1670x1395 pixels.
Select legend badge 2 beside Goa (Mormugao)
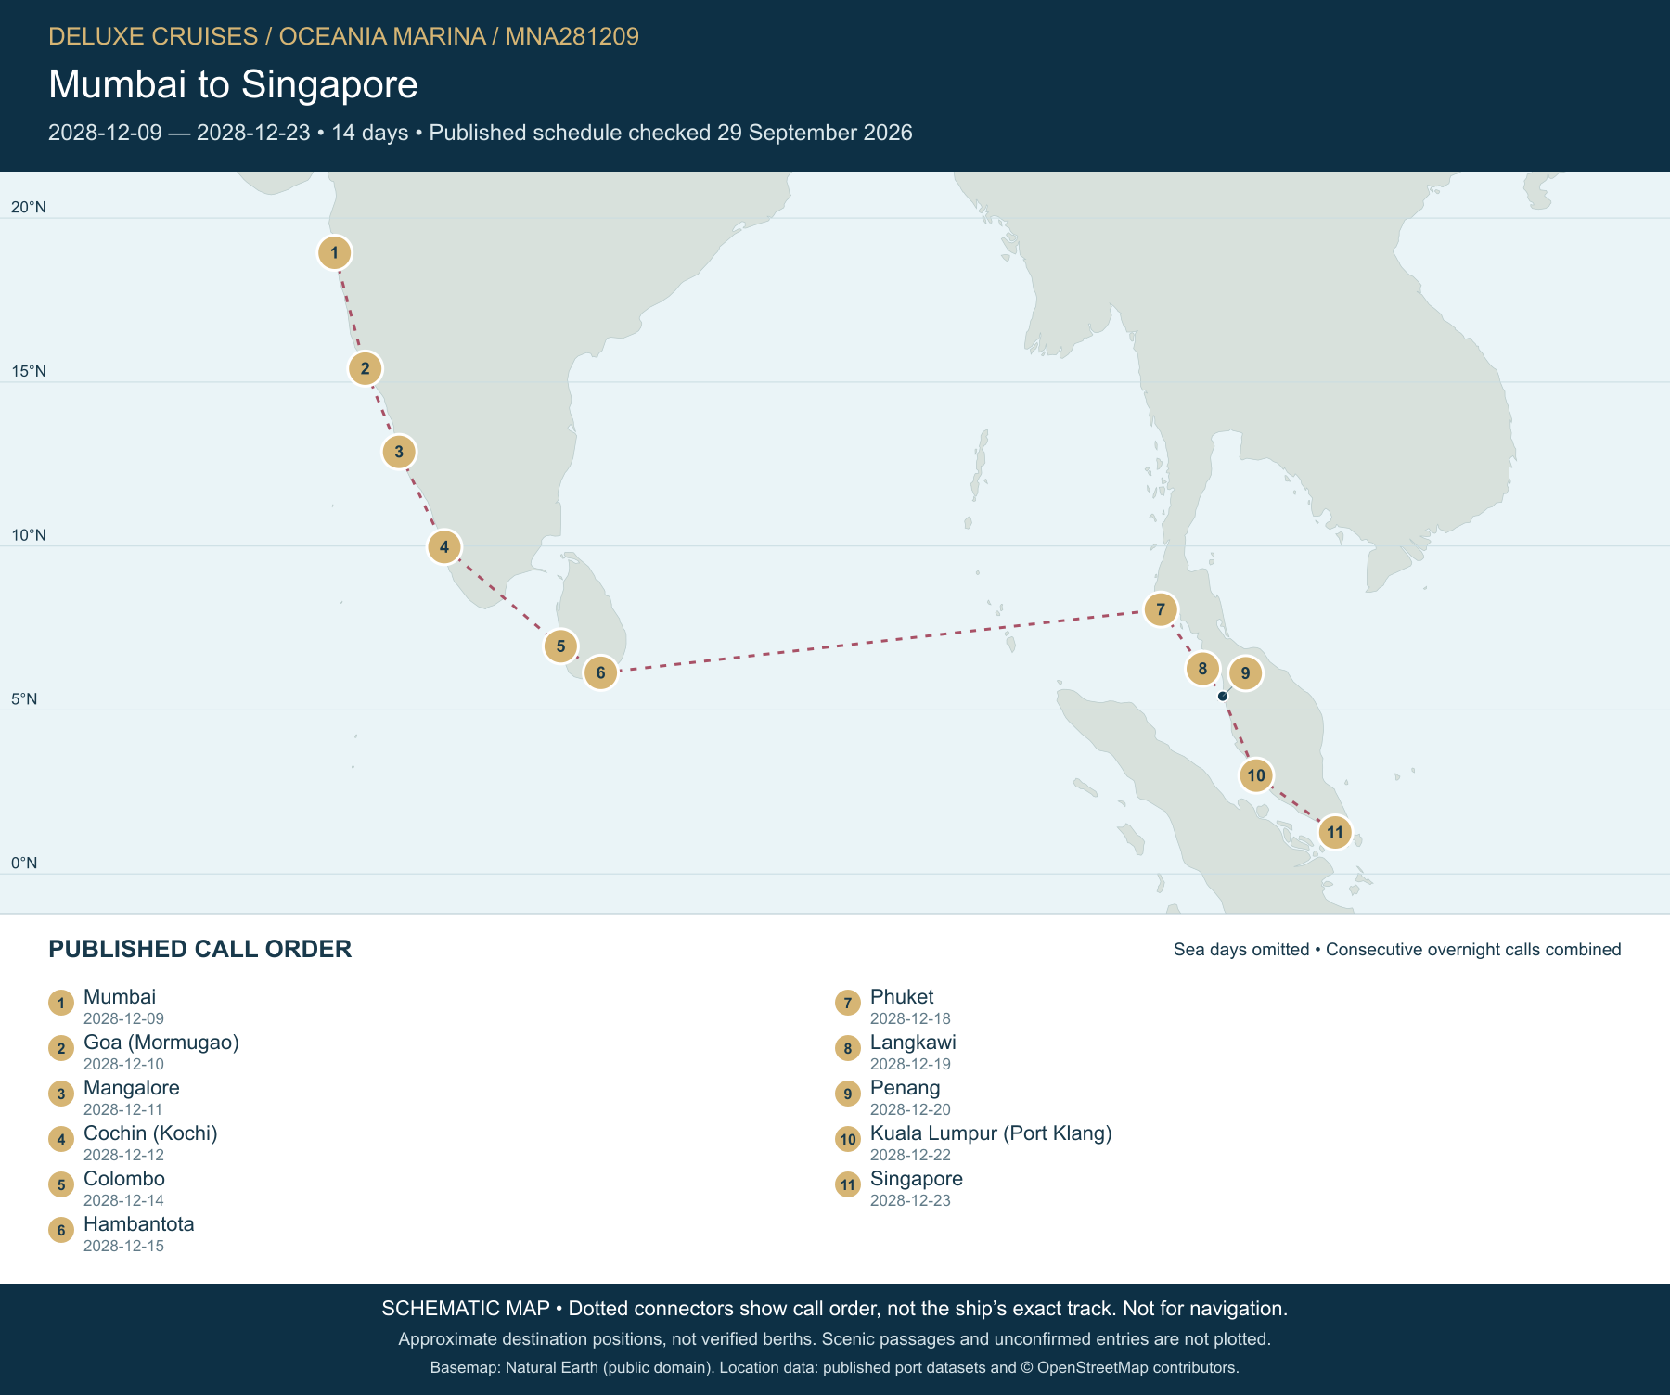pyautogui.click(x=61, y=1048)
